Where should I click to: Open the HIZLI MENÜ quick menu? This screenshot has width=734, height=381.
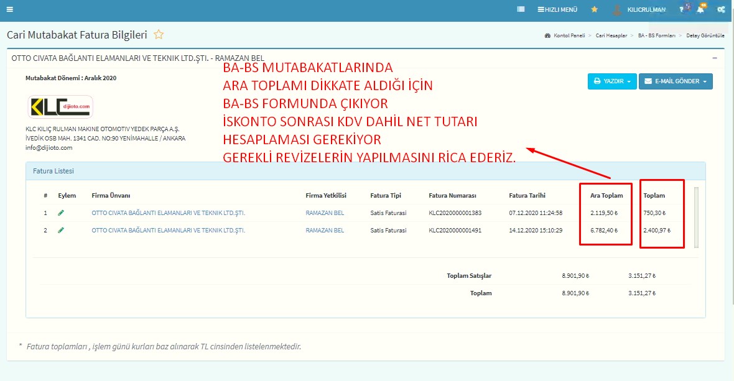click(x=557, y=9)
